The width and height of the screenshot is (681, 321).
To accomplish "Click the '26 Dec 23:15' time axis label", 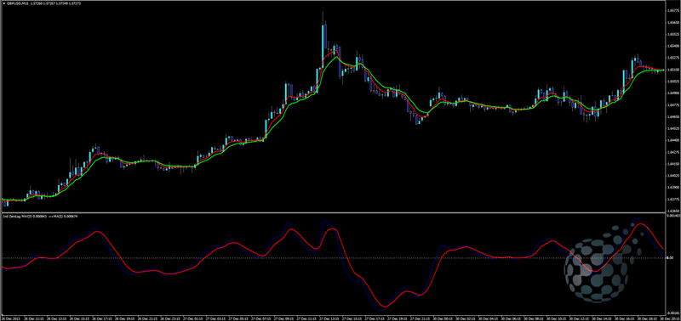I will (170, 318).
